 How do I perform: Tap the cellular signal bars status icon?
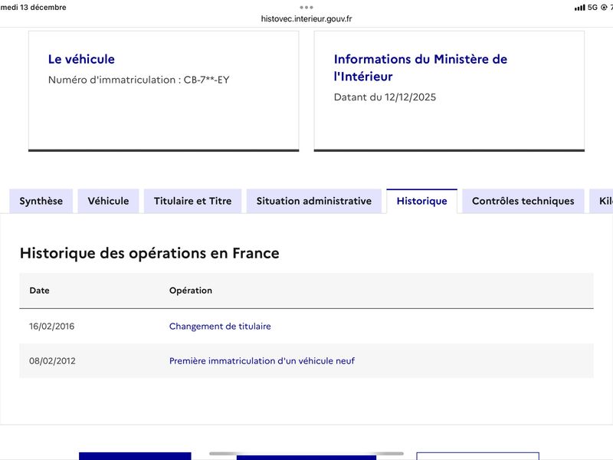(579, 8)
